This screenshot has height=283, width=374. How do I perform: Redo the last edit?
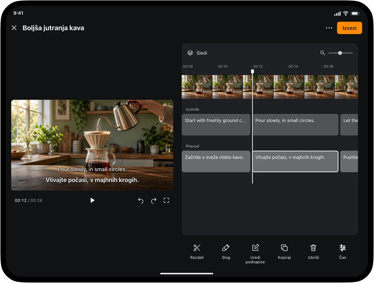154,201
